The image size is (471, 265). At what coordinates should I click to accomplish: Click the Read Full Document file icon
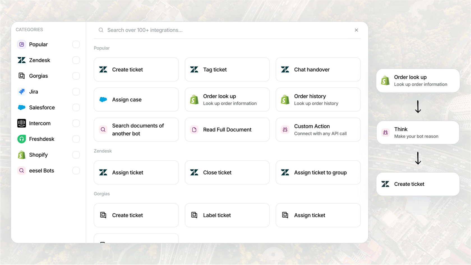194,130
